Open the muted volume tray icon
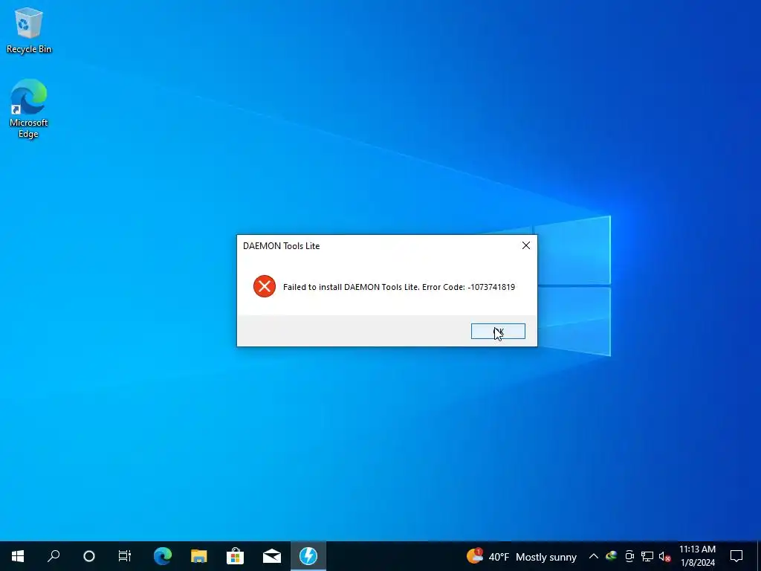The width and height of the screenshot is (761, 571). 665,556
